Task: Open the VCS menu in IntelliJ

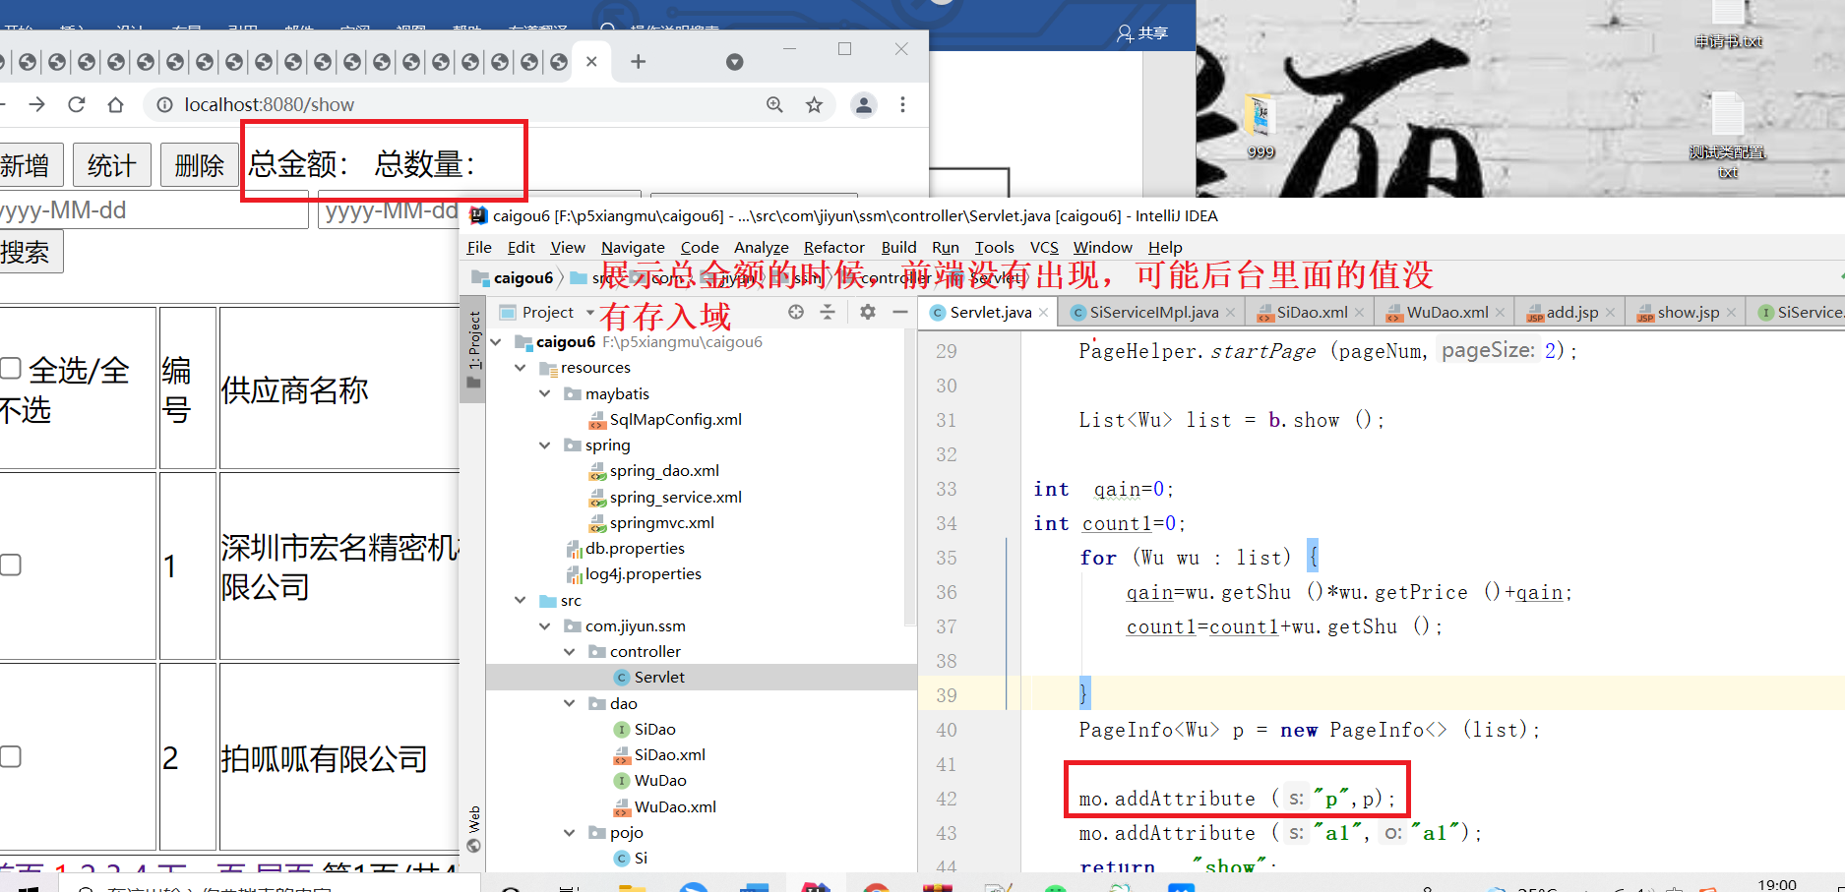Action: (x=1044, y=247)
